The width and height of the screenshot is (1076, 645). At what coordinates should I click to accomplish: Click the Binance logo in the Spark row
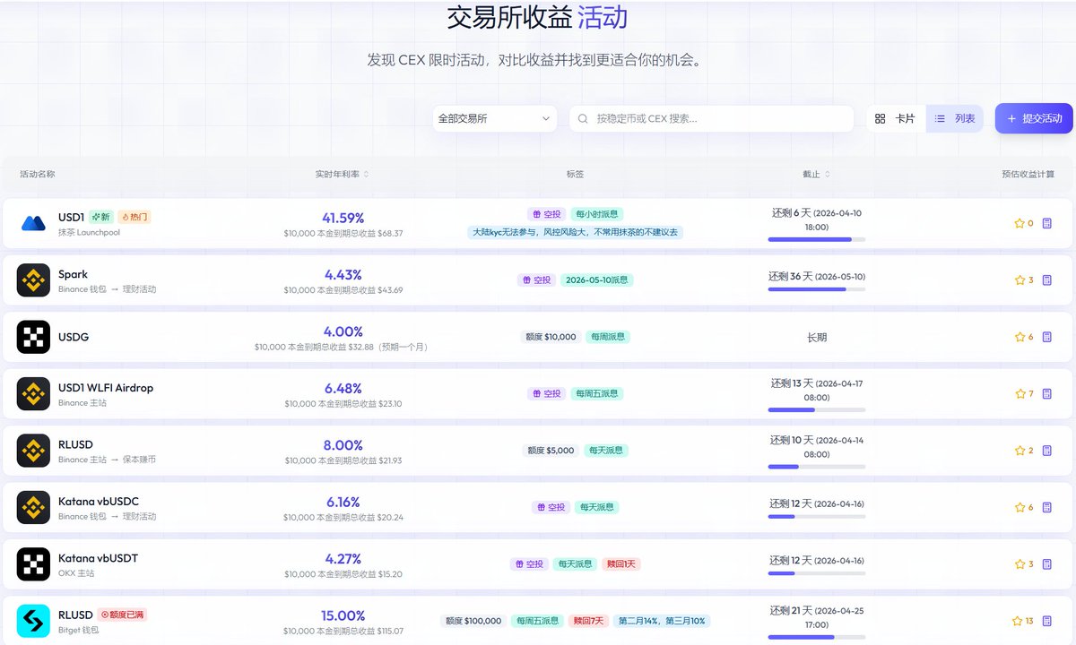pyautogui.click(x=33, y=280)
